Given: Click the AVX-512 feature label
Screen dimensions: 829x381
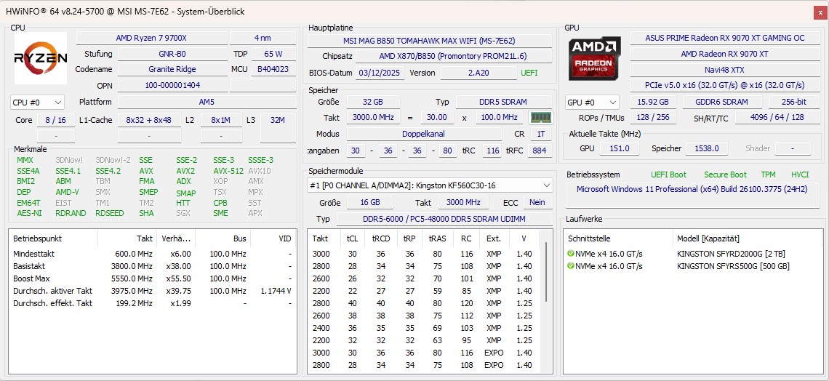Looking at the screenshot, I should pyautogui.click(x=228, y=171).
